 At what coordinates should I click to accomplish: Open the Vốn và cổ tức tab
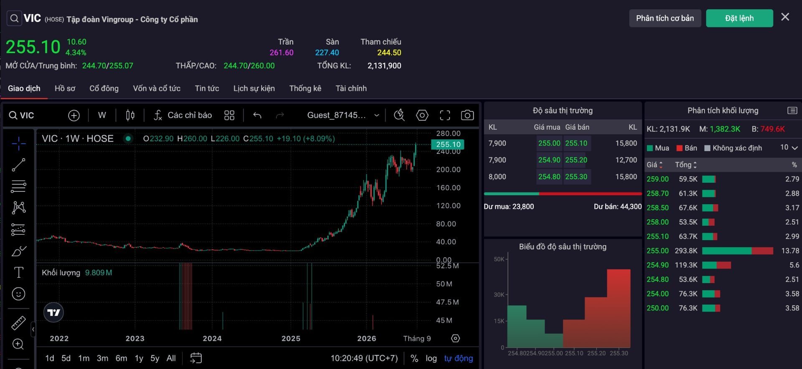pyautogui.click(x=157, y=88)
